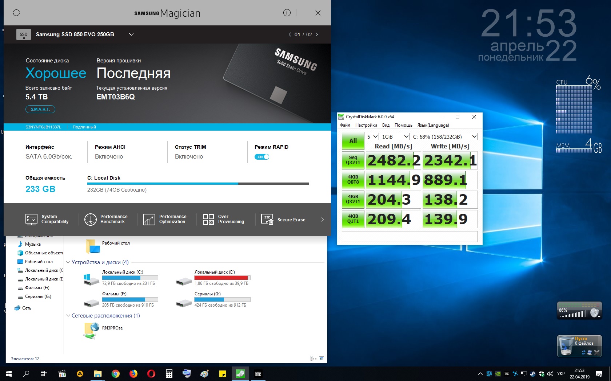Open Performance Optimization

coord(165,219)
